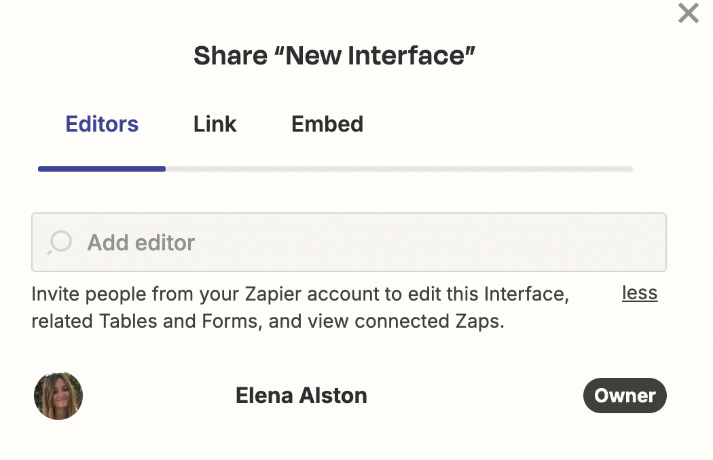Select the Elena Alston name label
The width and height of the screenshot is (713, 460).
301,396
